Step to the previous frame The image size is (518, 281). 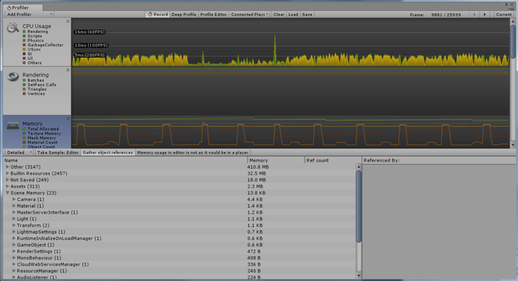click(474, 14)
